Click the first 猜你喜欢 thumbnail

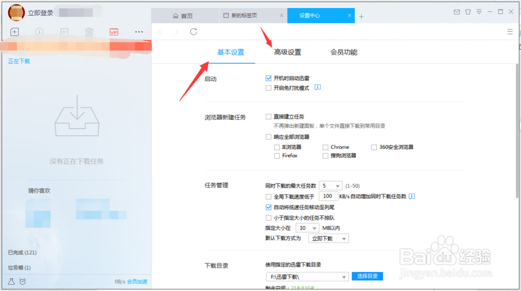point(38,213)
